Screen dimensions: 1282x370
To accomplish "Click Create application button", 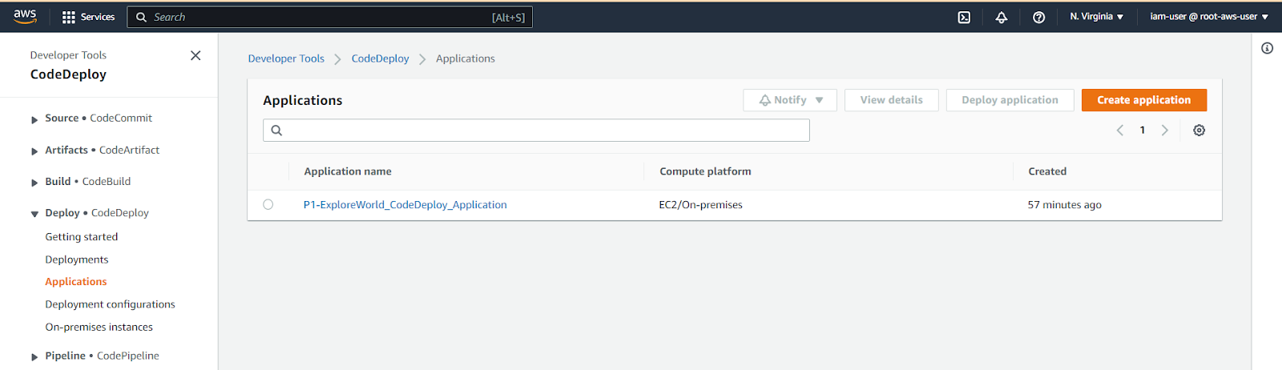I will pos(1144,100).
